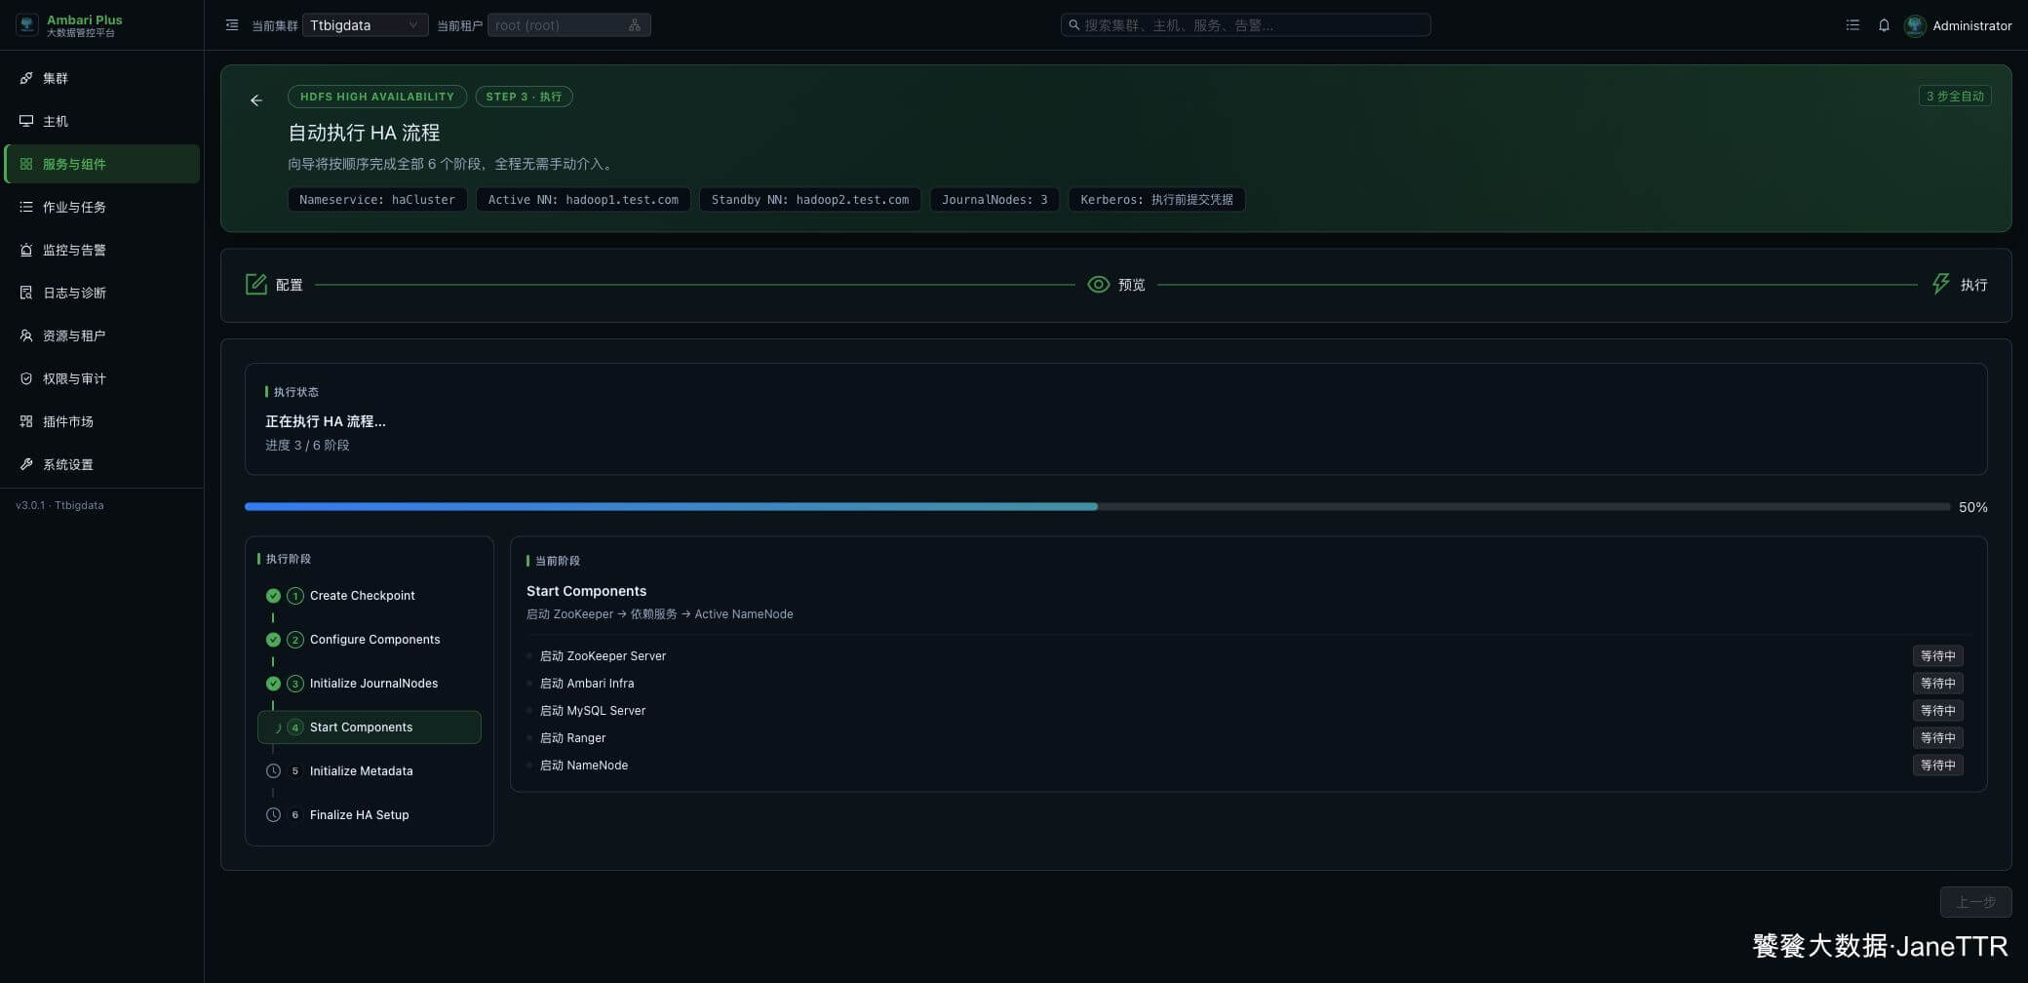2028x983 pixels.
Task: Click the 执行 step lightning icon
Action: (x=1940, y=284)
